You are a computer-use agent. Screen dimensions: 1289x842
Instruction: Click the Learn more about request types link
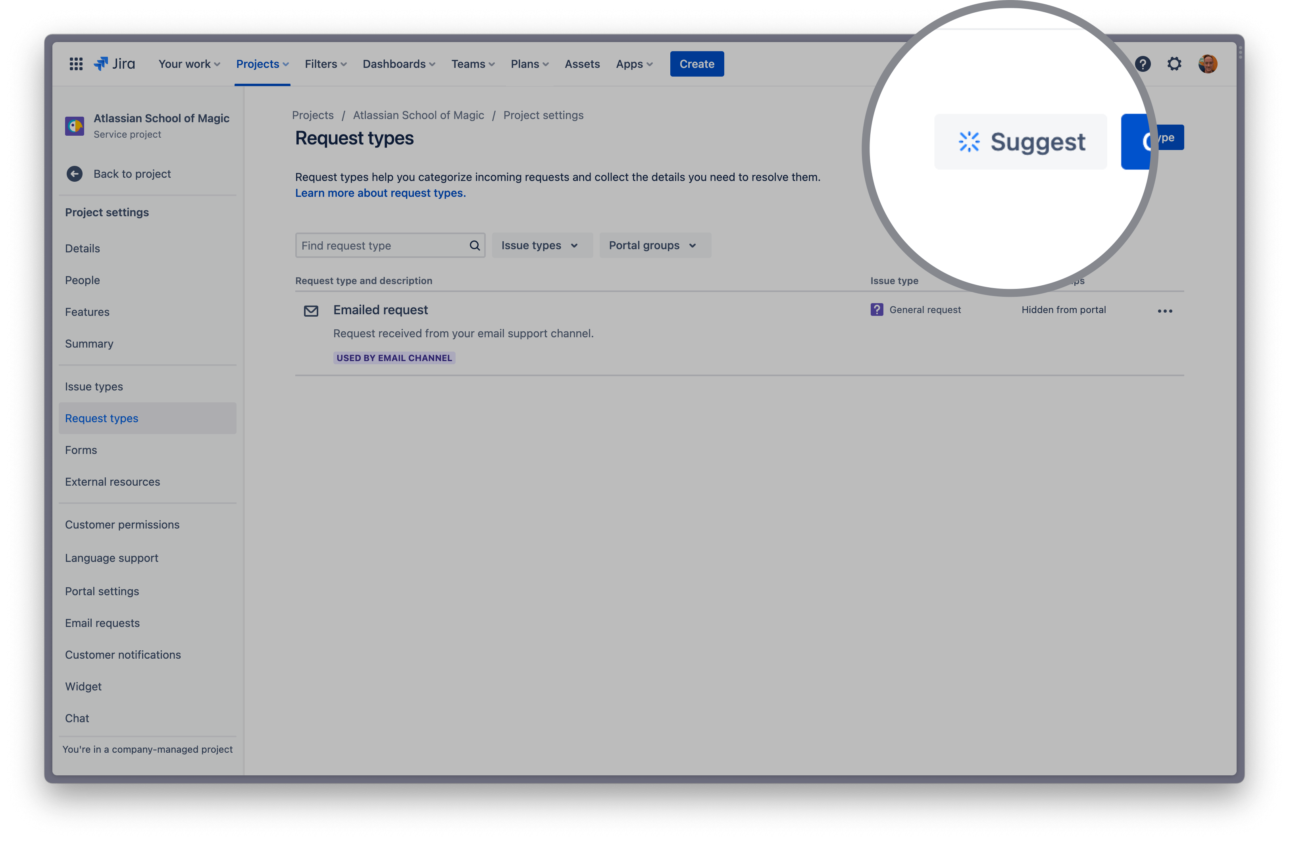[x=379, y=193]
